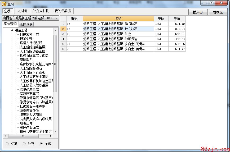Screen dimensions: 230x152
Task: Click the tree's scroll down arrow
Action: pos(55,131)
